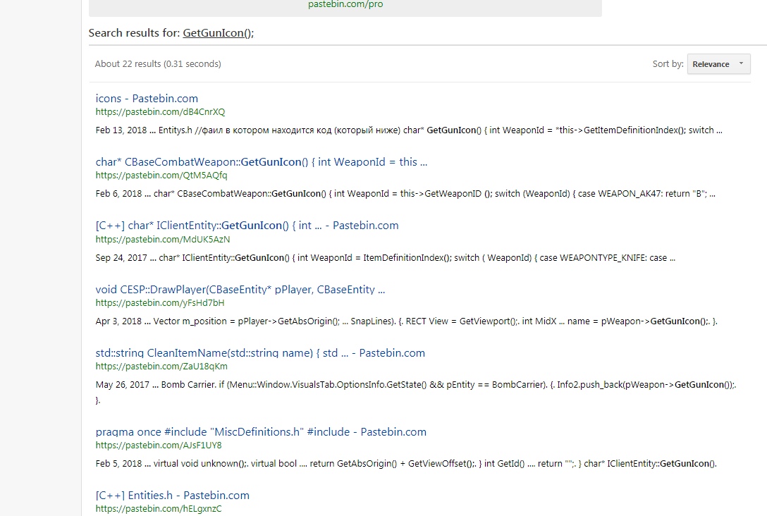Visit URL https://pastebin.com/ZaU18gKm
Image resolution: width=767 pixels, height=516 pixels.
pos(161,367)
